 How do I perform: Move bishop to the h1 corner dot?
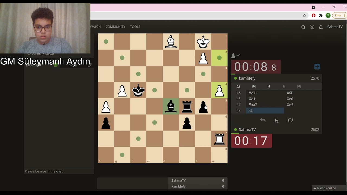(106, 41)
